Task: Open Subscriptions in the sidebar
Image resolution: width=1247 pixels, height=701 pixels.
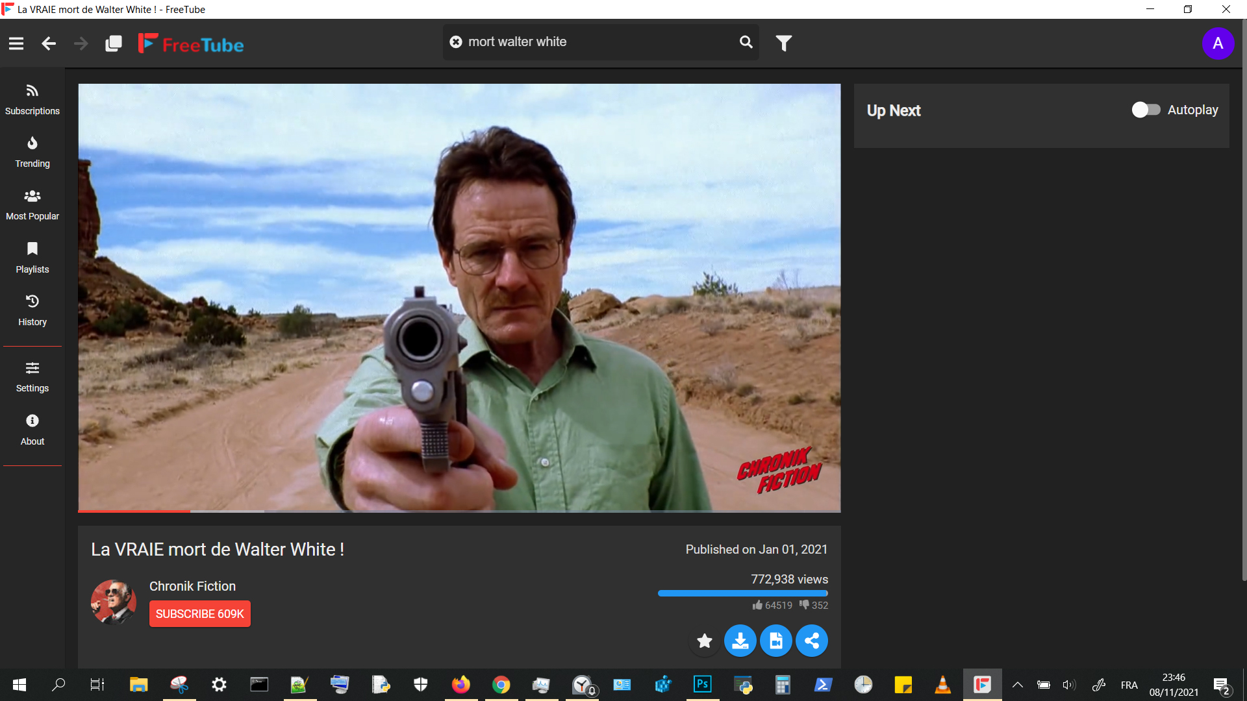Action: pyautogui.click(x=32, y=99)
